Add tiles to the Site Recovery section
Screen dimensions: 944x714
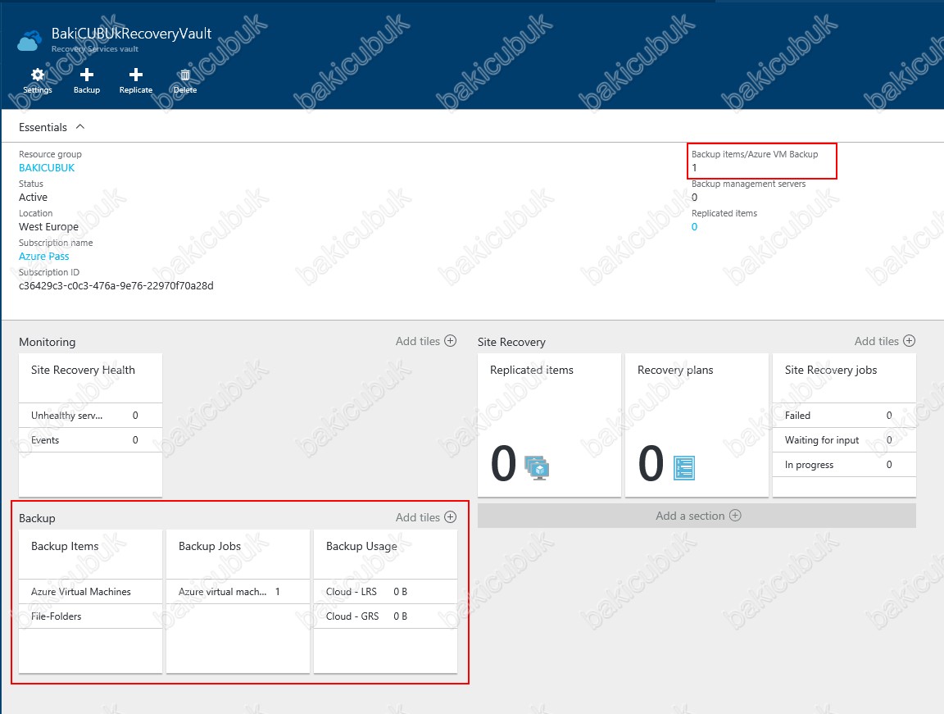tap(884, 341)
